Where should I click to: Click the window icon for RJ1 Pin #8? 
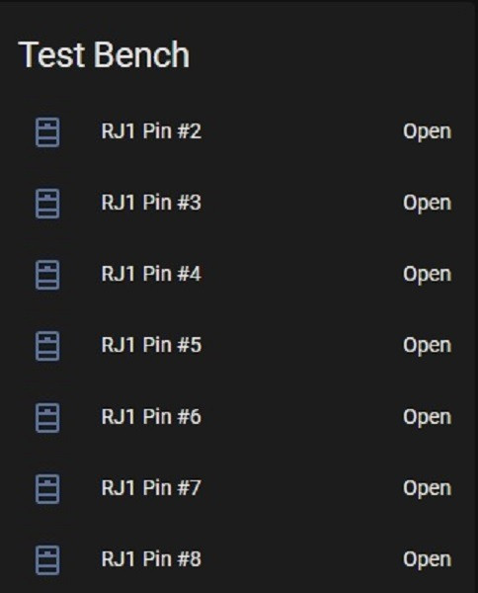coord(47,560)
